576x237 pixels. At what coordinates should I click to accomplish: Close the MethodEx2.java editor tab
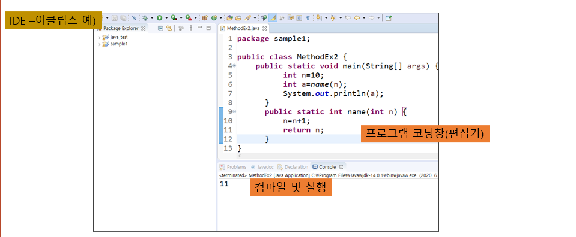point(264,28)
